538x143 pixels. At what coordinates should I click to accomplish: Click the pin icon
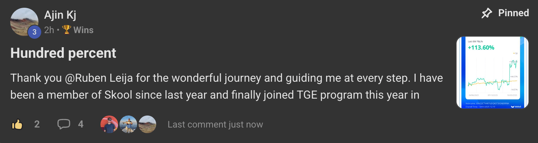pyautogui.click(x=487, y=13)
